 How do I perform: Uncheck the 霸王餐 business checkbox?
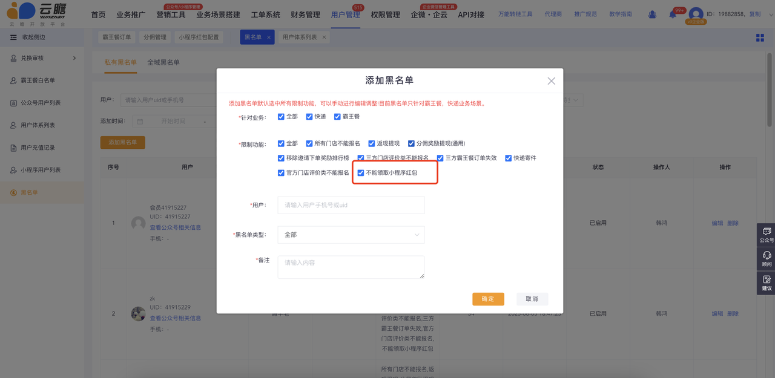point(337,117)
